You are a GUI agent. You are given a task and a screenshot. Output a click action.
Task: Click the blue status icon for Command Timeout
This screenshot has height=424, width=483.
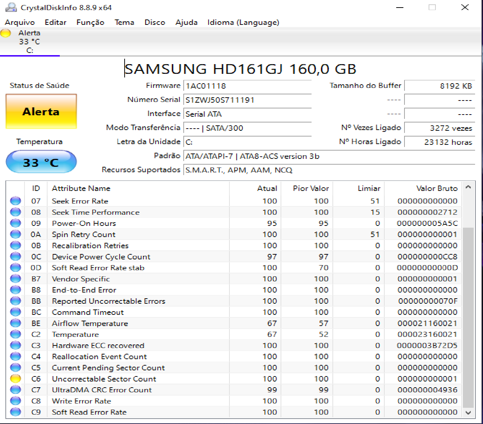tap(15, 312)
